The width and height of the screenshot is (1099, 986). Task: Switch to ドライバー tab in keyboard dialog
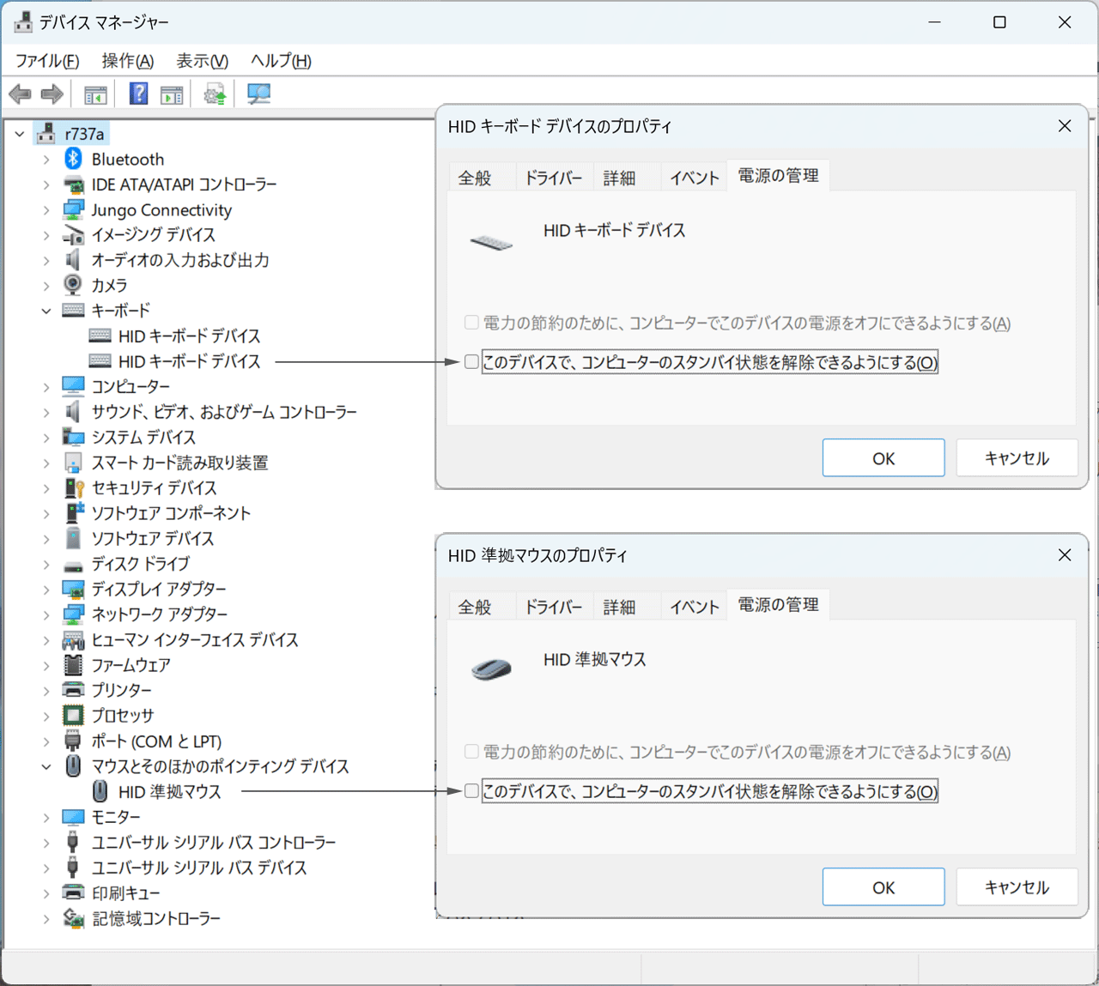(554, 178)
